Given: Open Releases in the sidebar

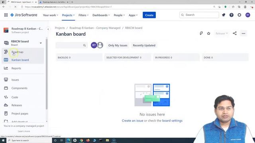Looking at the screenshot, I should coord(23,105).
